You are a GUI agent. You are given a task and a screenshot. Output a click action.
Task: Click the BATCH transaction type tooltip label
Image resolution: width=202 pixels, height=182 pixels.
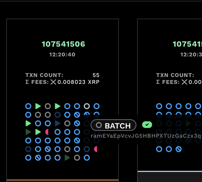pos(113,125)
